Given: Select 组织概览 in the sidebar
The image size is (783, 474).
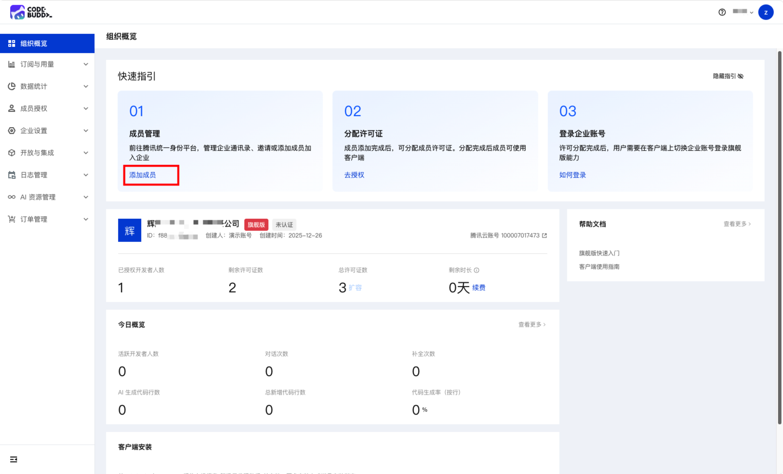Looking at the screenshot, I should 47,43.
